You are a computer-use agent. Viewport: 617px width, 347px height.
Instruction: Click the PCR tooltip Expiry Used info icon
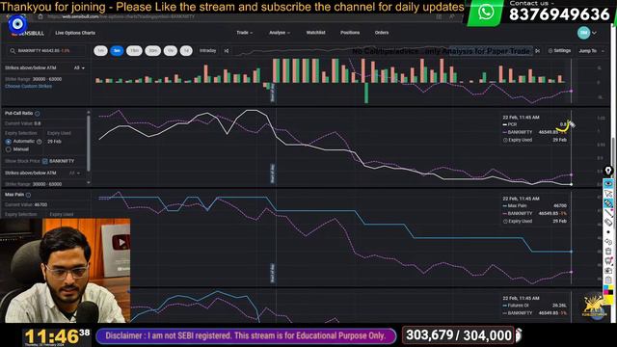point(505,140)
